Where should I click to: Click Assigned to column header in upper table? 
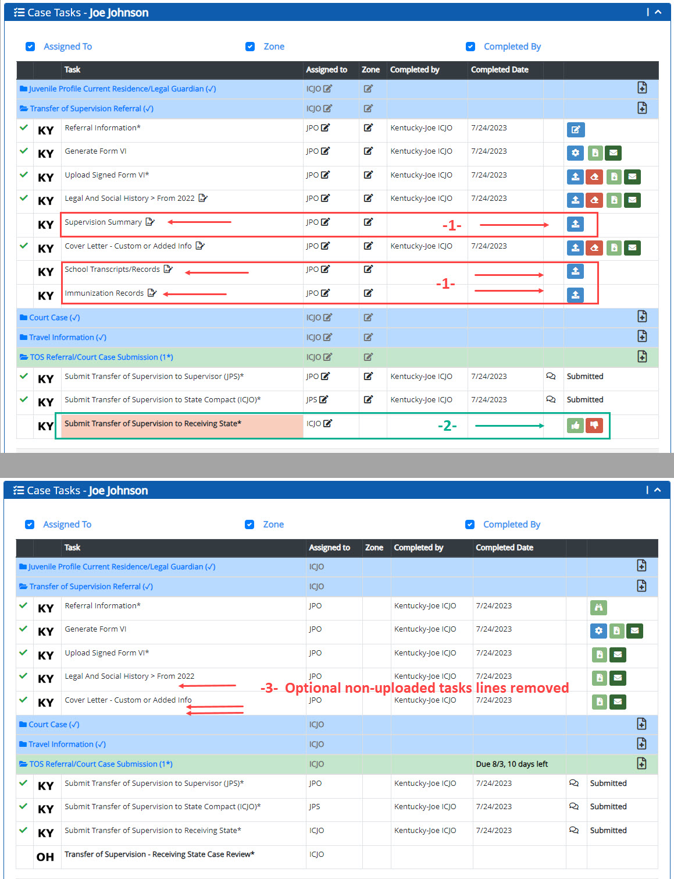pyautogui.click(x=326, y=69)
